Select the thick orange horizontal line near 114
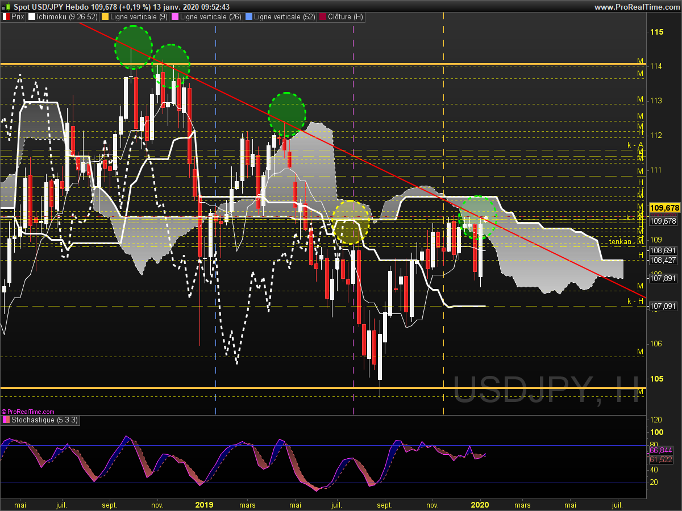 [x=323, y=64]
